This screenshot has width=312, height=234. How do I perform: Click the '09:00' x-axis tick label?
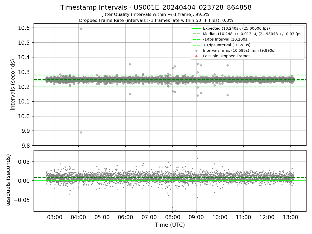(x=196, y=217)
